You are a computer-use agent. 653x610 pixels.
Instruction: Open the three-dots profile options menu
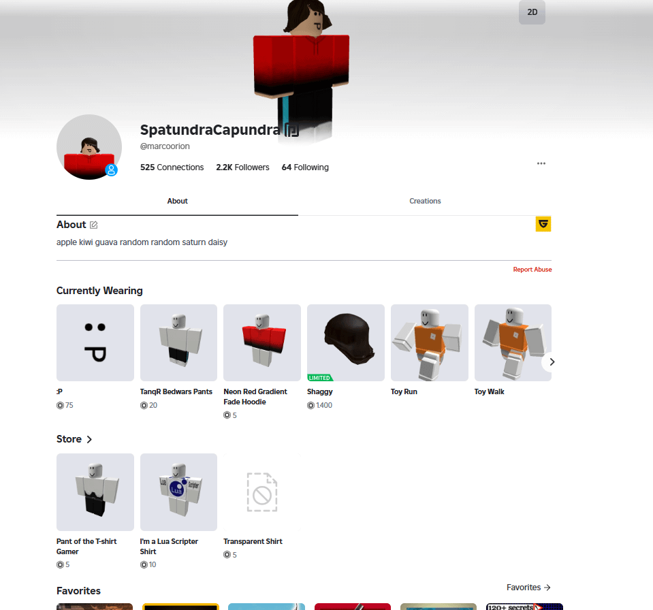click(541, 163)
